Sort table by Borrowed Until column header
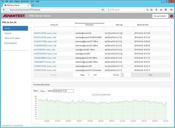 (143, 25)
